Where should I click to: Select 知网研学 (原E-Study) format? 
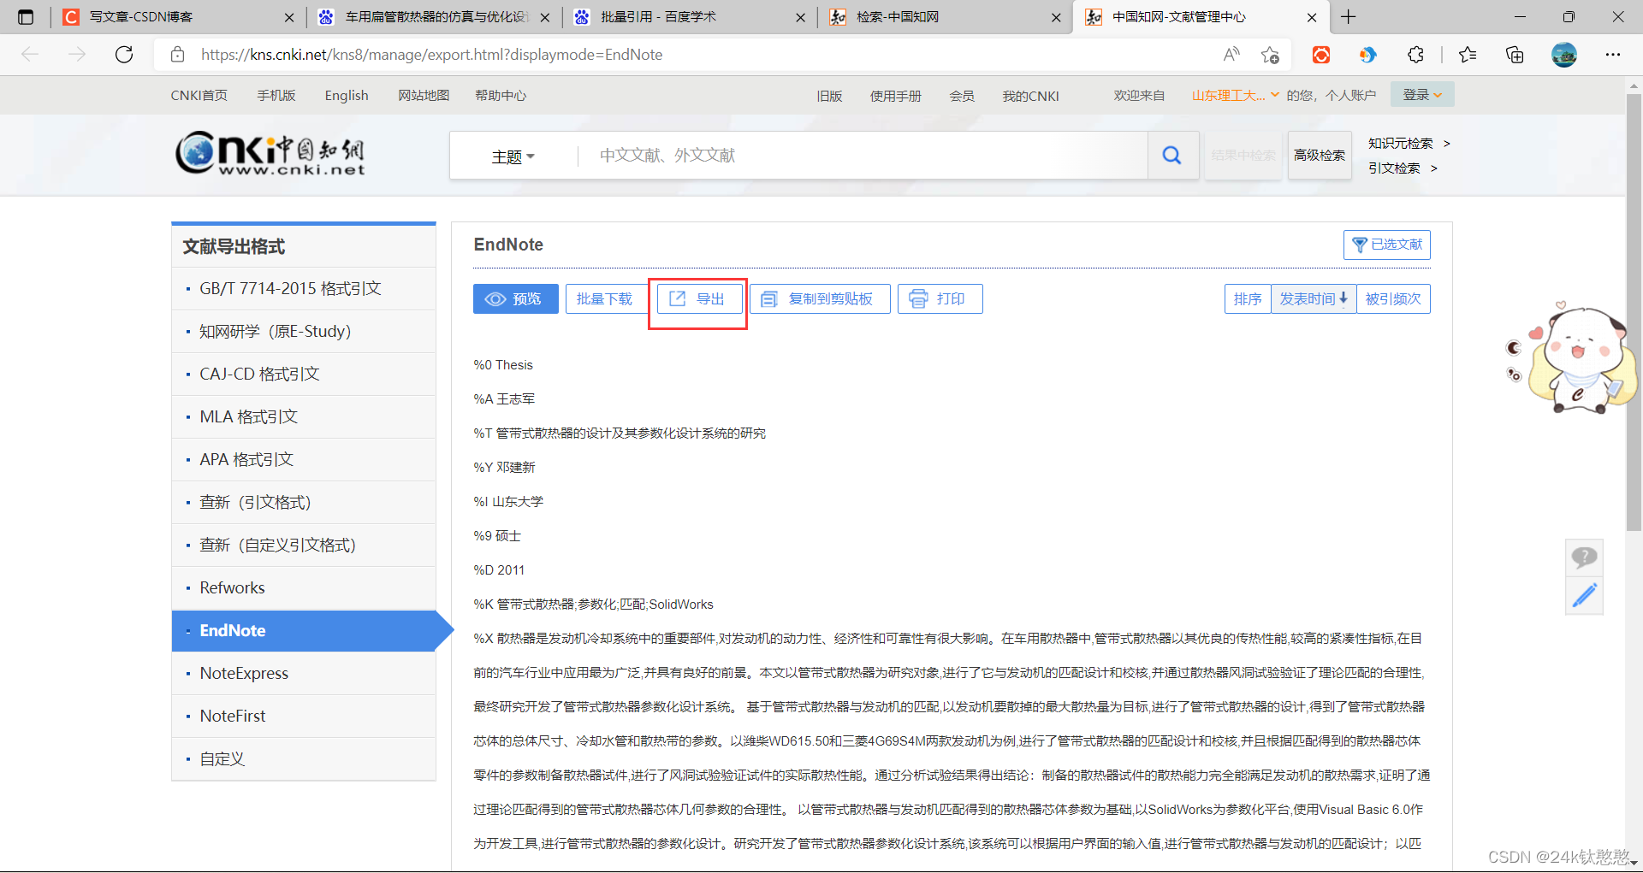point(304,331)
